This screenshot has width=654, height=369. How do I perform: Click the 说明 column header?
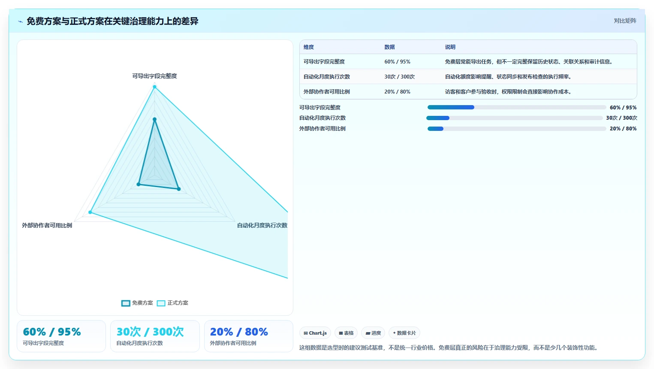point(450,47)
